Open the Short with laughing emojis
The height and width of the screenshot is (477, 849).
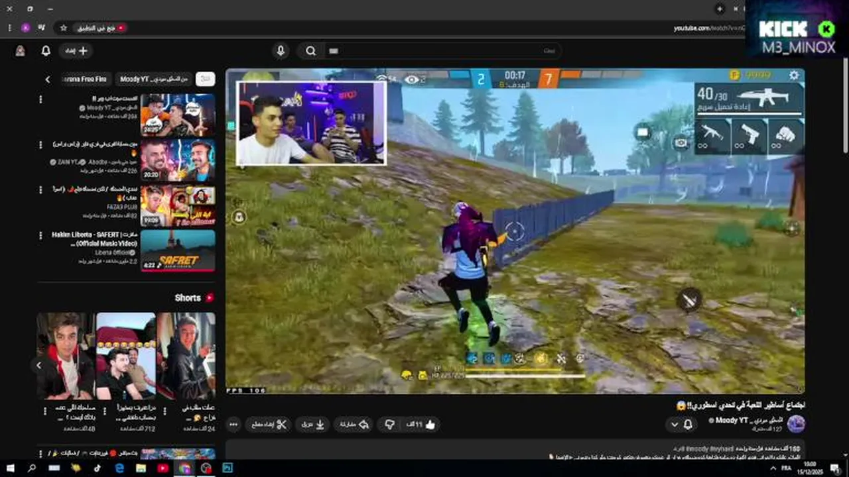[x=126, y=356]
